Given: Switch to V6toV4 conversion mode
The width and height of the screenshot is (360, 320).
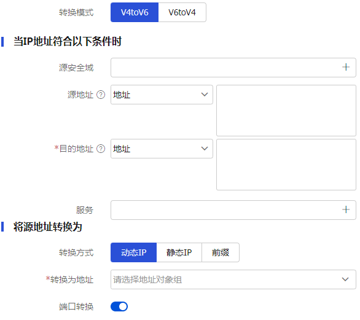Looking at the screenshot, I should [182, 12].
